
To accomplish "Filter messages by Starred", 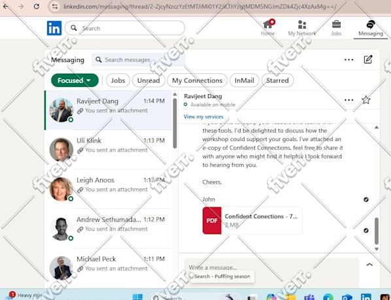I will tap(277, 80).
